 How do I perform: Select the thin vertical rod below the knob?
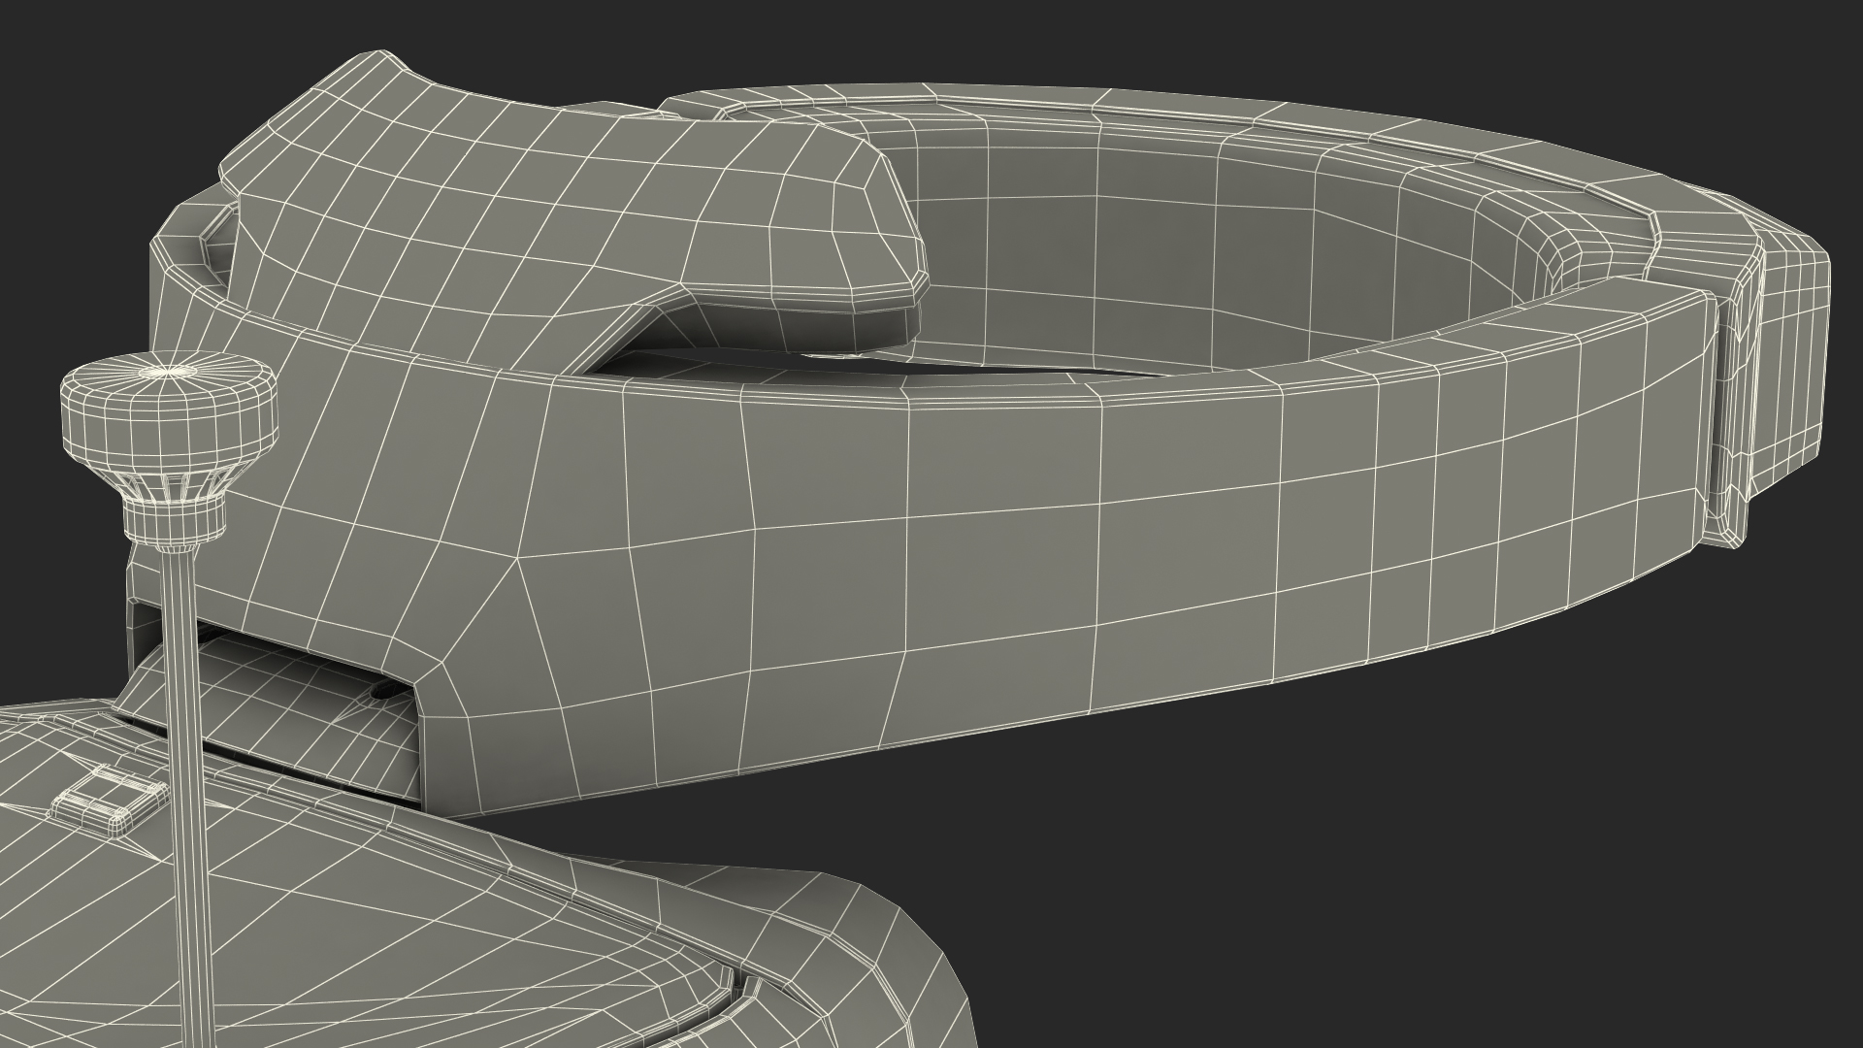[182, 679]
